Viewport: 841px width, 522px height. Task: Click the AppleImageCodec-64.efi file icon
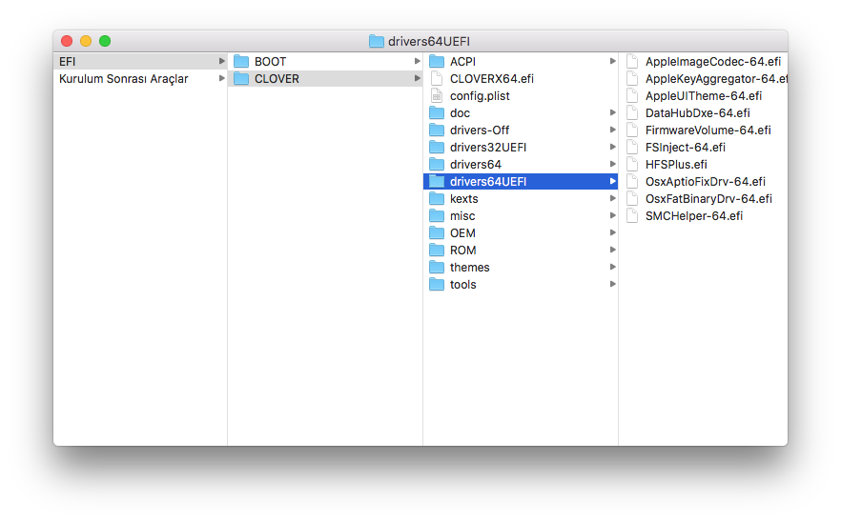click(632, 62)
